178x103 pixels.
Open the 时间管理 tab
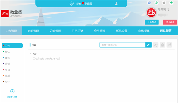(33, 31)
